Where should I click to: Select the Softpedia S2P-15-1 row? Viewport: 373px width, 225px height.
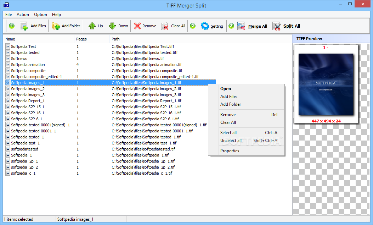pyautogui.click(x=111, y=107)
